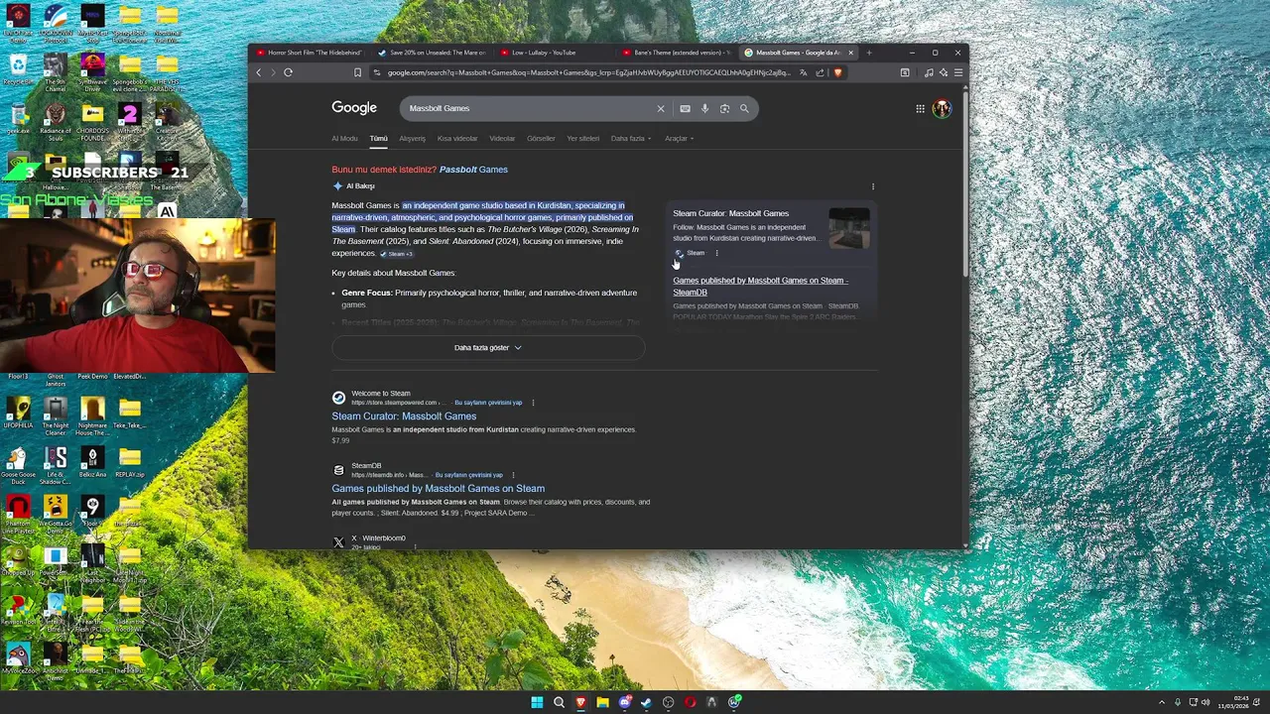Clear the Google search box text

660,108
